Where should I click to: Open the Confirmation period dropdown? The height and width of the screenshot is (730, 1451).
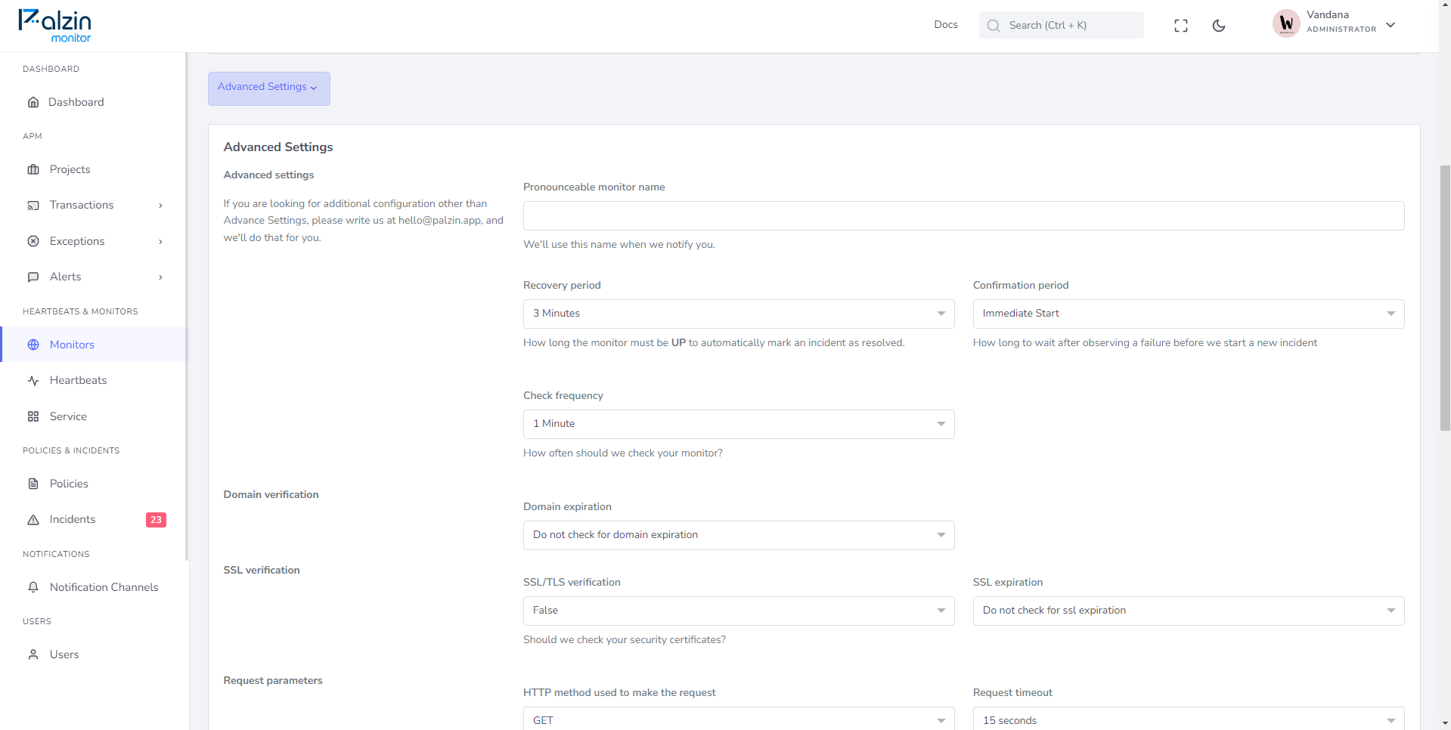pyautogui.click(x=1189, y=314)
